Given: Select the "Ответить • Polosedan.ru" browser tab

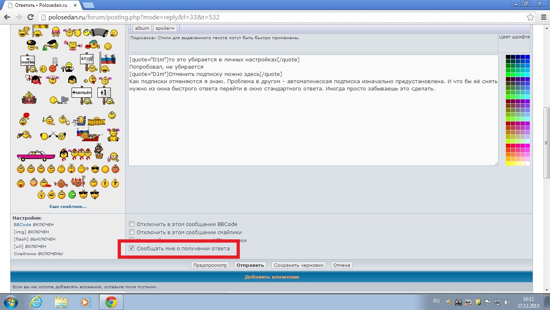Looking at the screenshot, I should point(40,5).
